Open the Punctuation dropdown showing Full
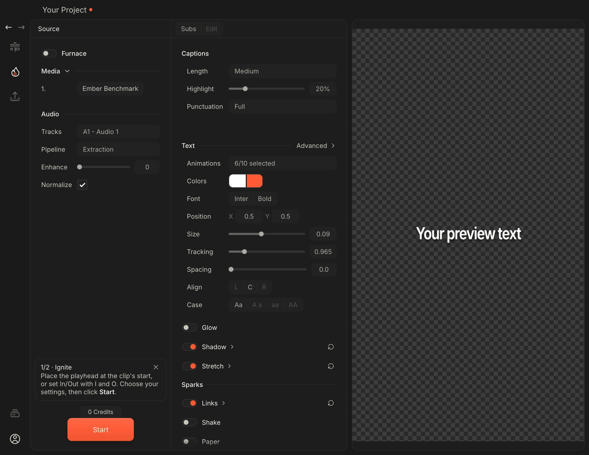 point(282,107)
